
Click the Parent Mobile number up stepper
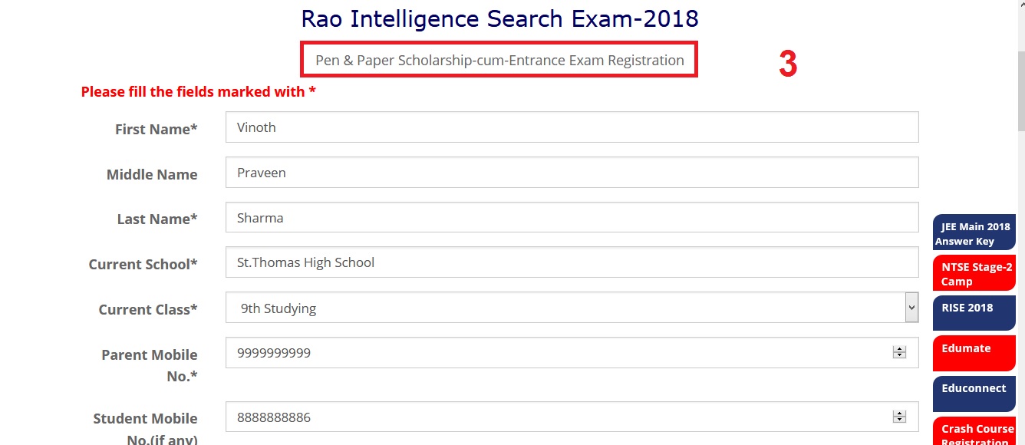pos(899,349)
